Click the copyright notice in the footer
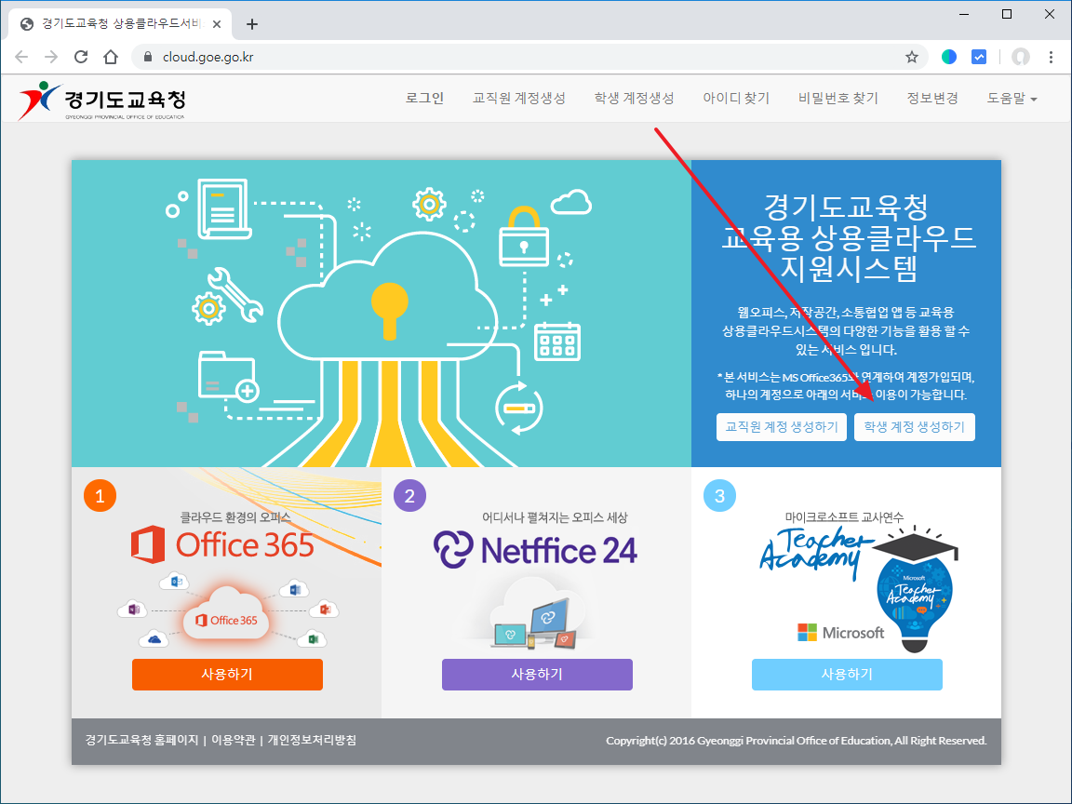Screen dimensions: 1072x804 (797, 741)
